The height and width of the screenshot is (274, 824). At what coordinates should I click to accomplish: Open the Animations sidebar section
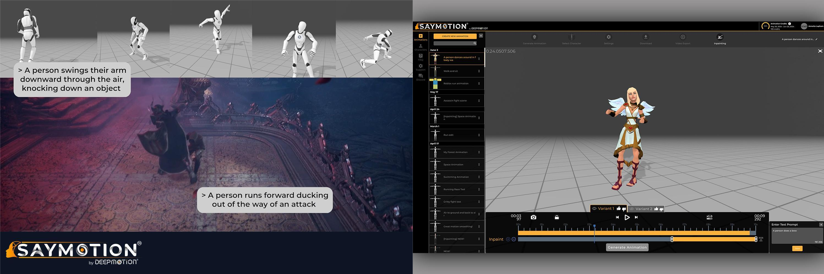click(420, 37)
